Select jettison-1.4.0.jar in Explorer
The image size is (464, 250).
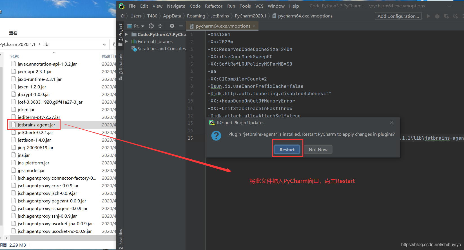34,140
